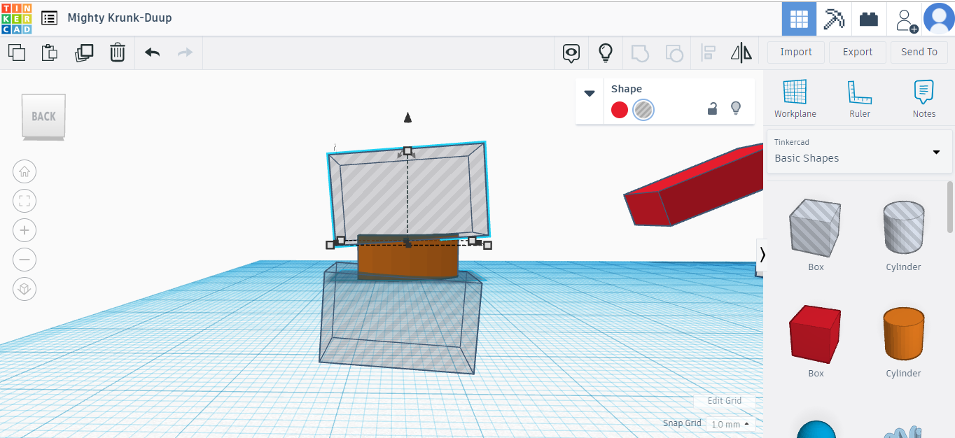The height and width of the screenshot is (438, 955).
Task: Click the Fit all in view button
Action: 25,202
